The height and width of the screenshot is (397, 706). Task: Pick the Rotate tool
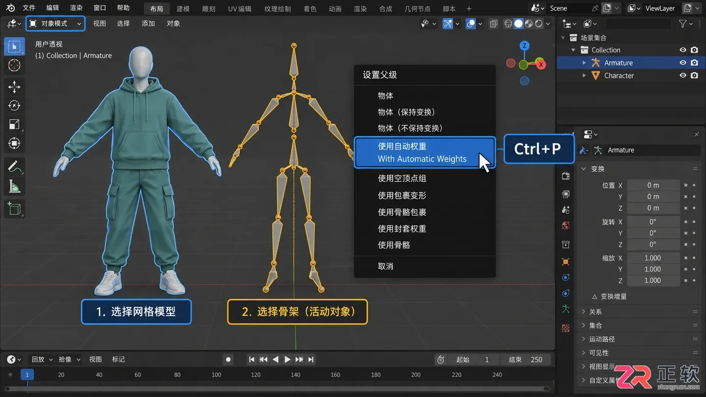coord(14,105)
